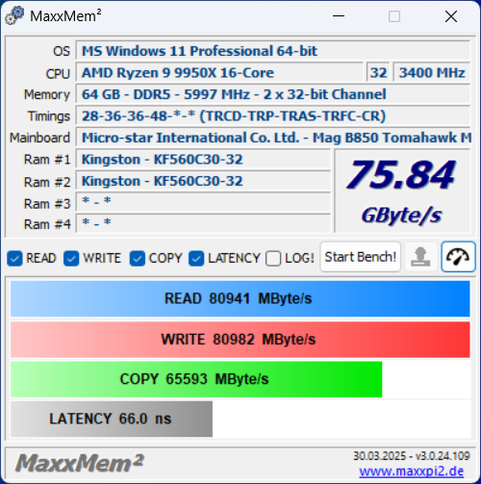This screenshot has width=481, height=484.
Task: Click the upload results stamp icon
Action: 420,257
